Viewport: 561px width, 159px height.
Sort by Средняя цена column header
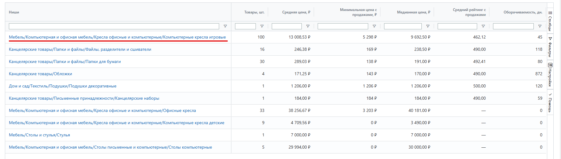point(296,12)
